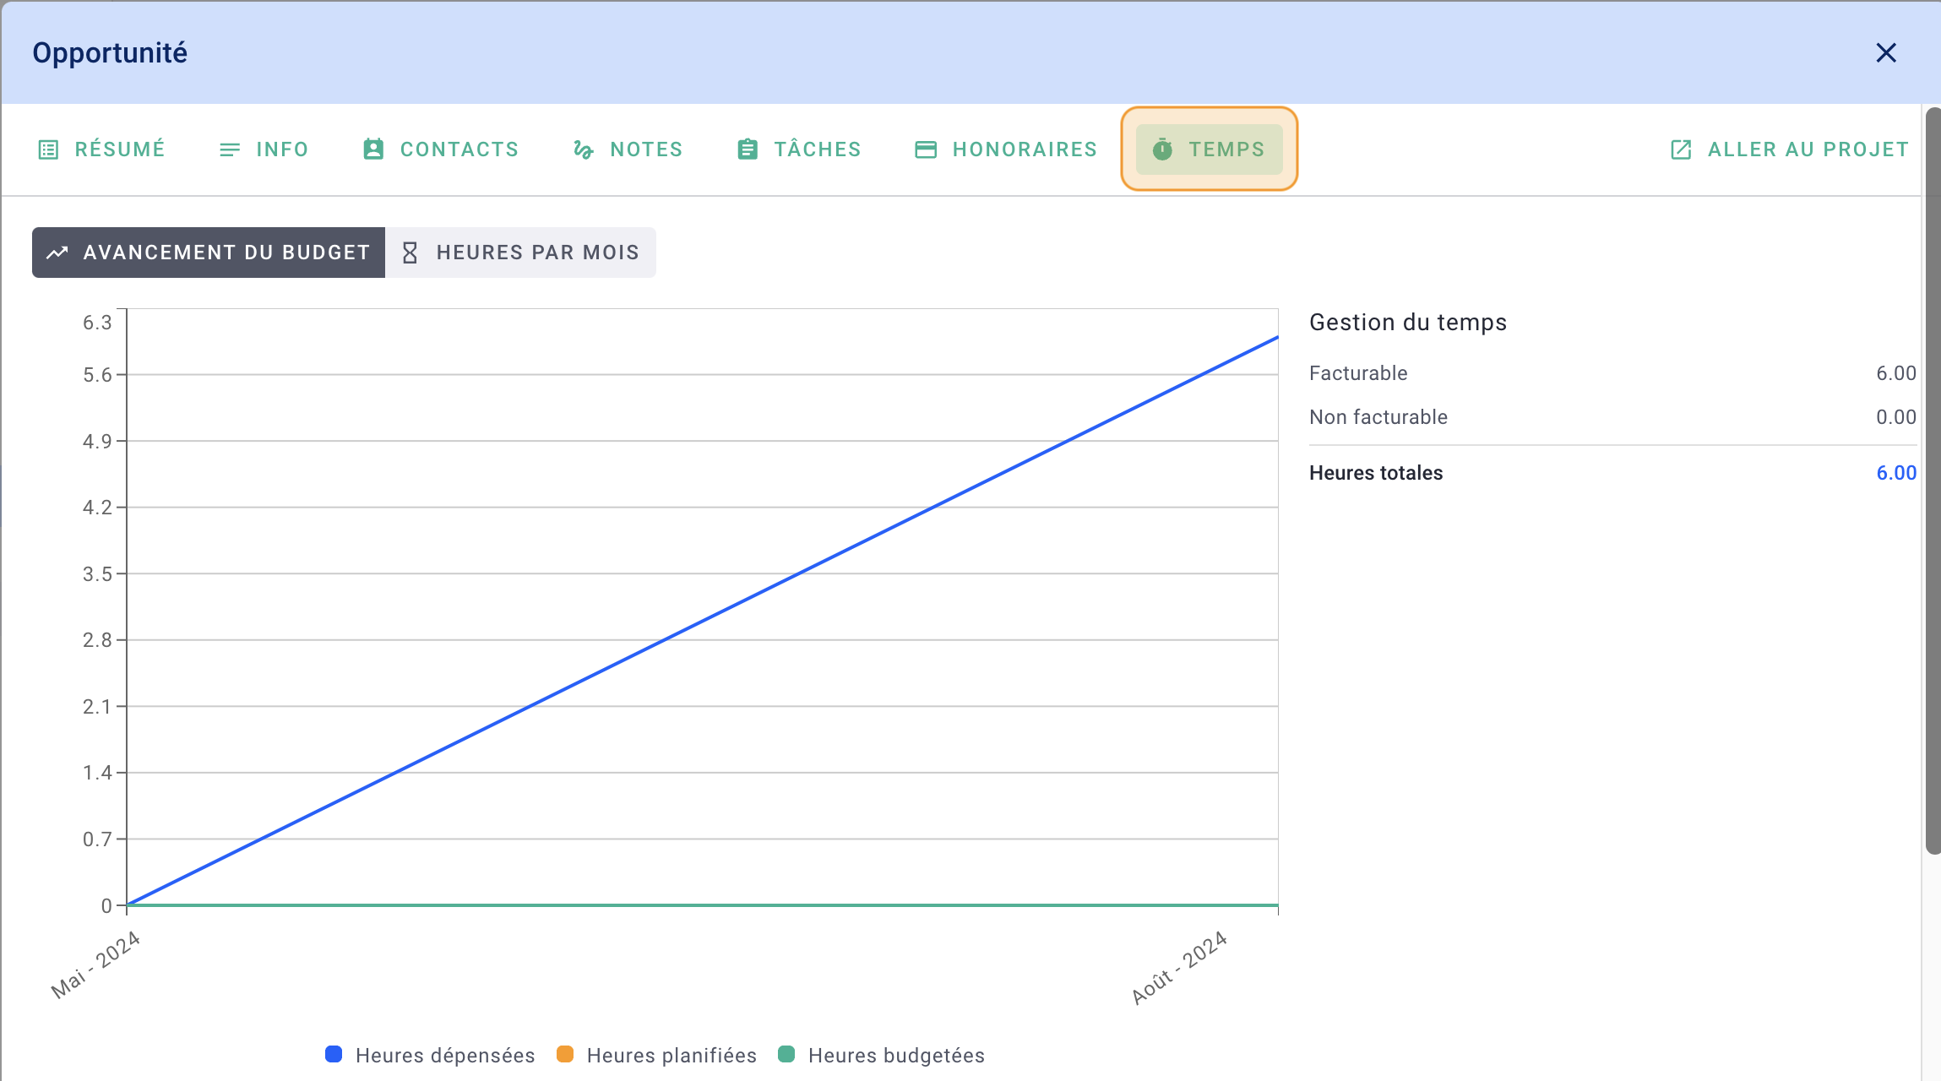Click the Tâches clipboard icon
Viewport: 1941px width, 1081px height.
pos(748,149)
